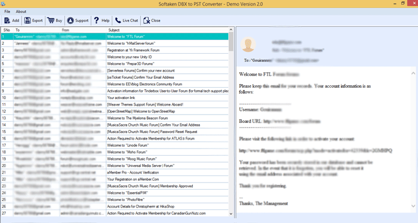The width and height of the screenshot is (418, 223).
Task: Click SNo cell 20 in list
Action: tap(7, 166)
